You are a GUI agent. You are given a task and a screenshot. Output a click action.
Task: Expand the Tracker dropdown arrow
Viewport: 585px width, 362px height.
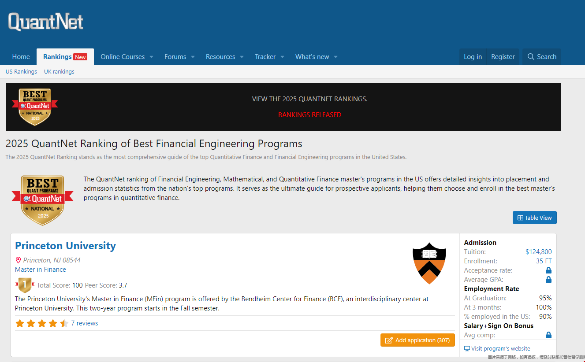[282, 57]
